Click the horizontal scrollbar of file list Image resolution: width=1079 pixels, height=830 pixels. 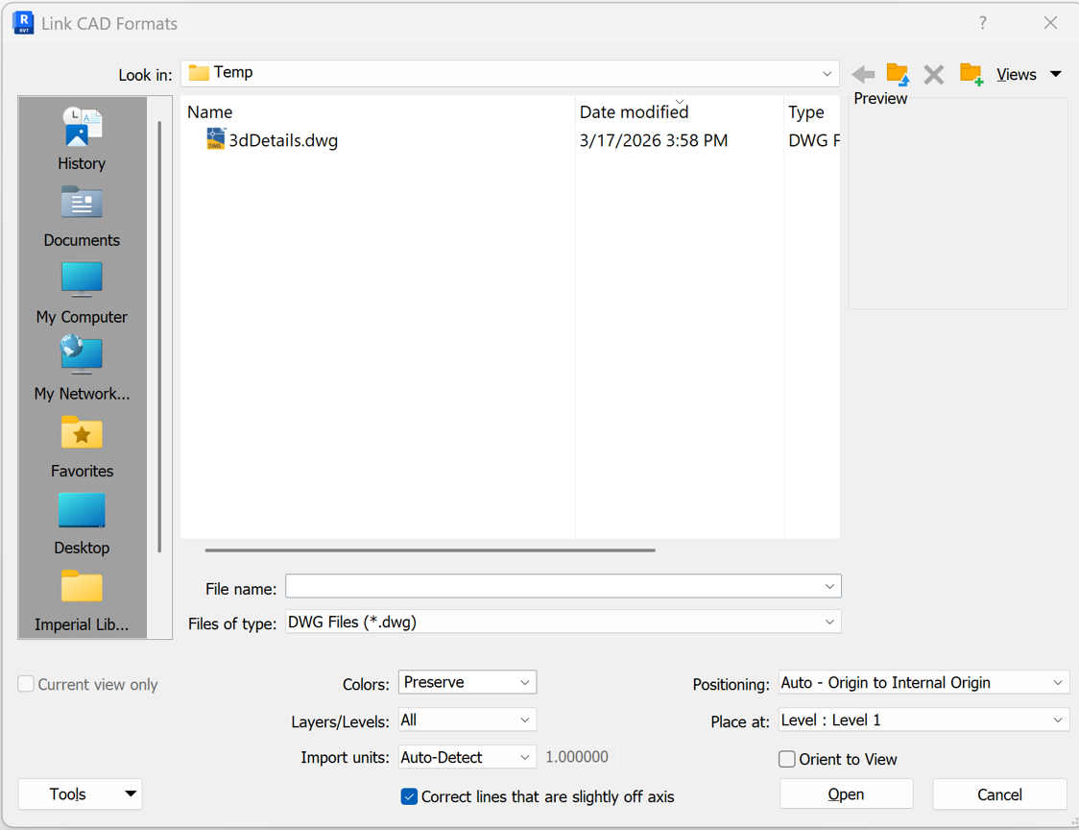click(x=430, y=550)
